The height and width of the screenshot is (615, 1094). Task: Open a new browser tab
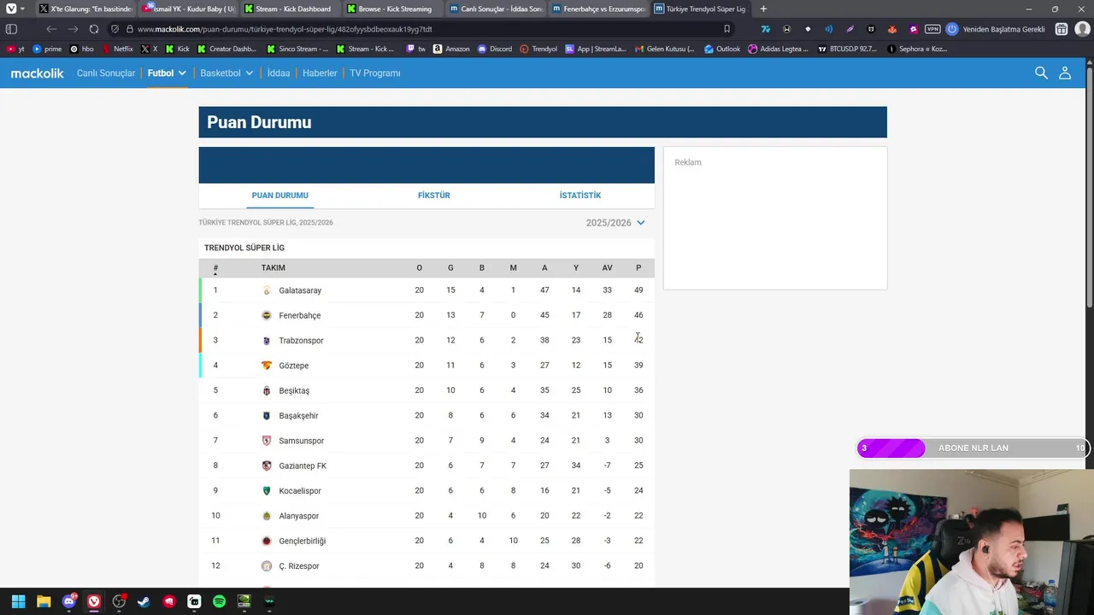[763, 9]
